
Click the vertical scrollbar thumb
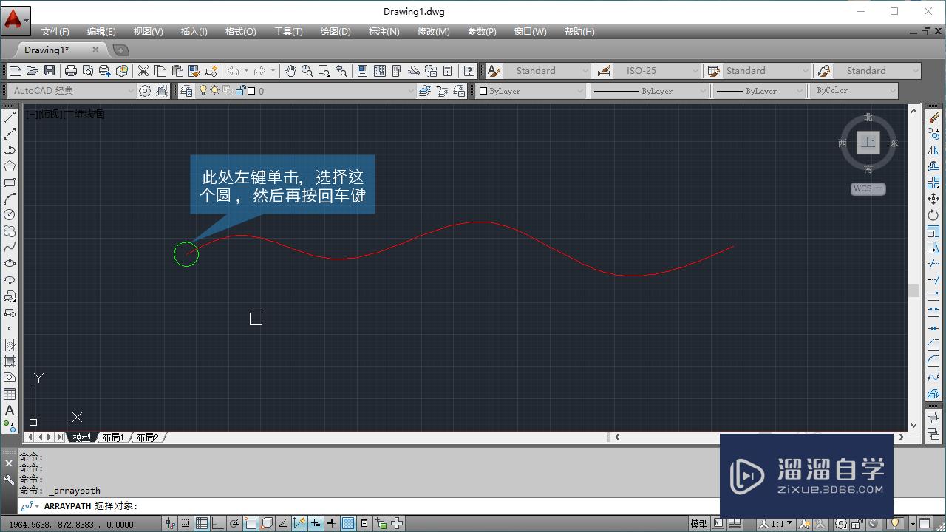[x=913, y=290]
